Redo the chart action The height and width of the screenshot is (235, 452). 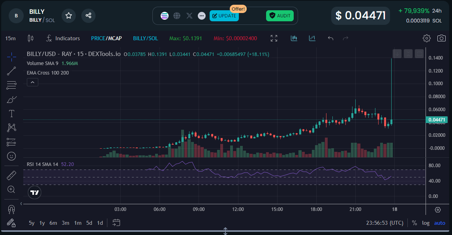(346, 38)
